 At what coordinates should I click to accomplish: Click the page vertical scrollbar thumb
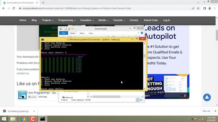pyautogui.click(x=217, y=35)
